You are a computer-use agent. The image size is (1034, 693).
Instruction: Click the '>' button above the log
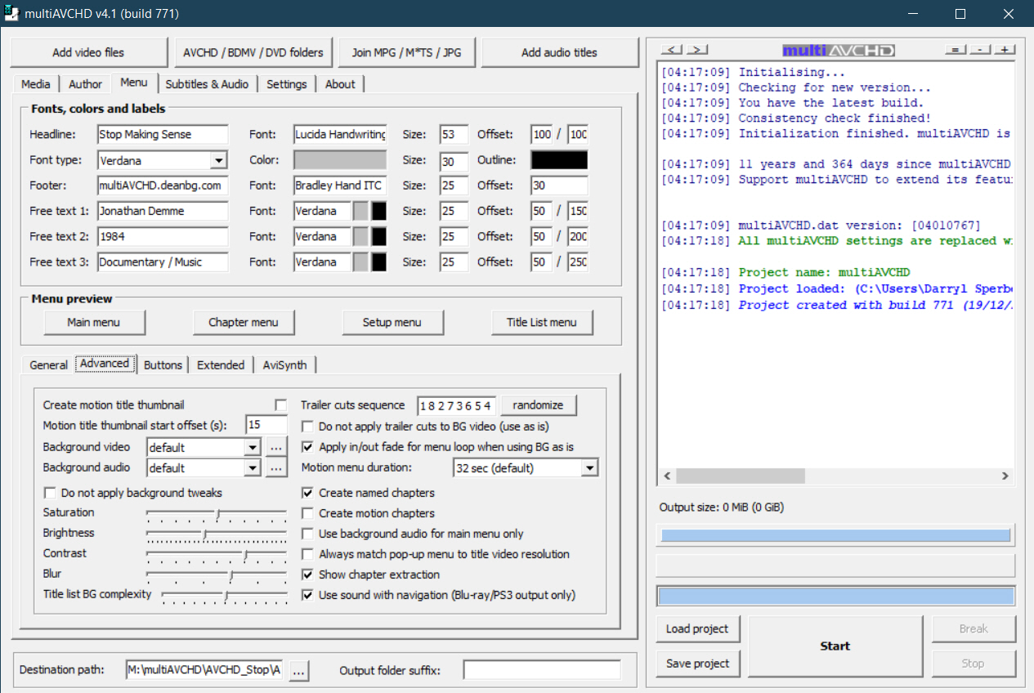pyautogui.click(x=696, y=50)
